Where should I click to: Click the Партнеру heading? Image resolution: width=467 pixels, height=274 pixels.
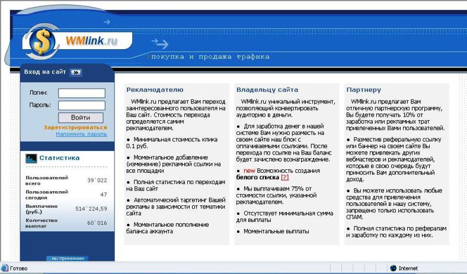point(364,90)
